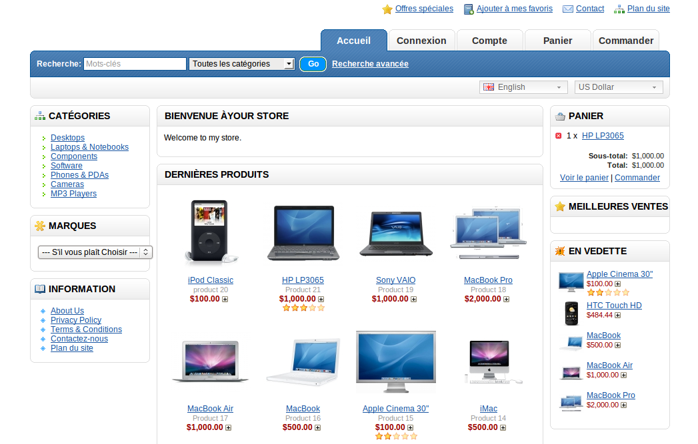Click plus icon beside MacBook Air price in latest products
This screenshot has height=444, width=698.
click(229, 427)
